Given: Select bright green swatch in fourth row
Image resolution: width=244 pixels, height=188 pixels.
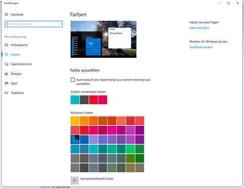Looking at the screenshot, I should tap(130, 149).
